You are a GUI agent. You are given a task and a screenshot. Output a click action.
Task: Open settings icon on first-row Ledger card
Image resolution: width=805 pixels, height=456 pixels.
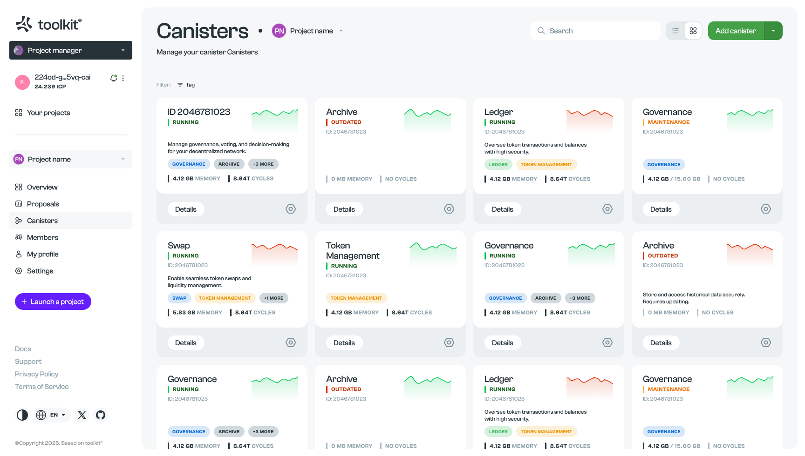(607, 209)
